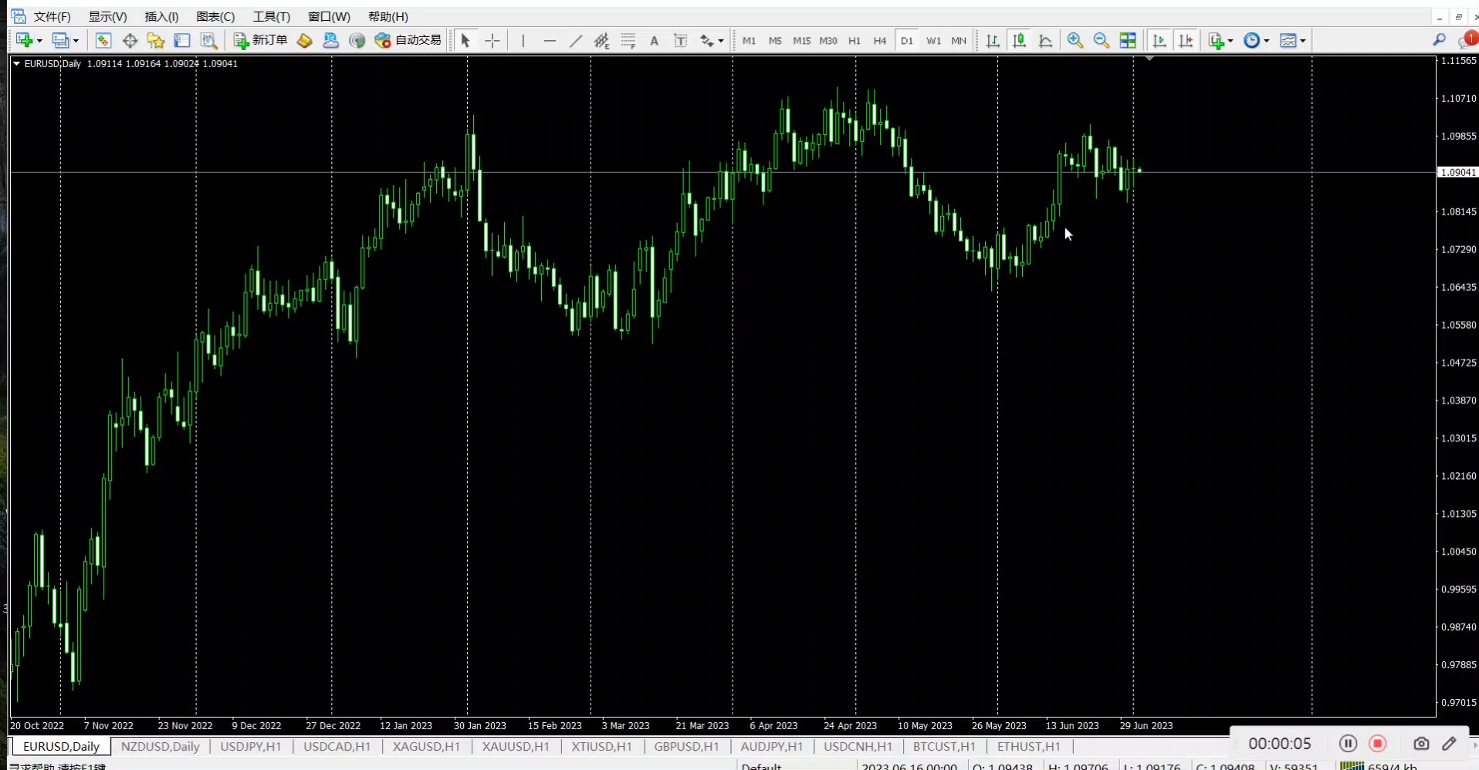This screenshot has width=1479, height=770.
Task: Switch chart to bar chart mode
Action: point(993,40)
